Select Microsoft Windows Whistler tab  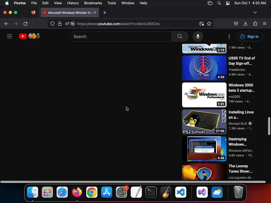70,13
